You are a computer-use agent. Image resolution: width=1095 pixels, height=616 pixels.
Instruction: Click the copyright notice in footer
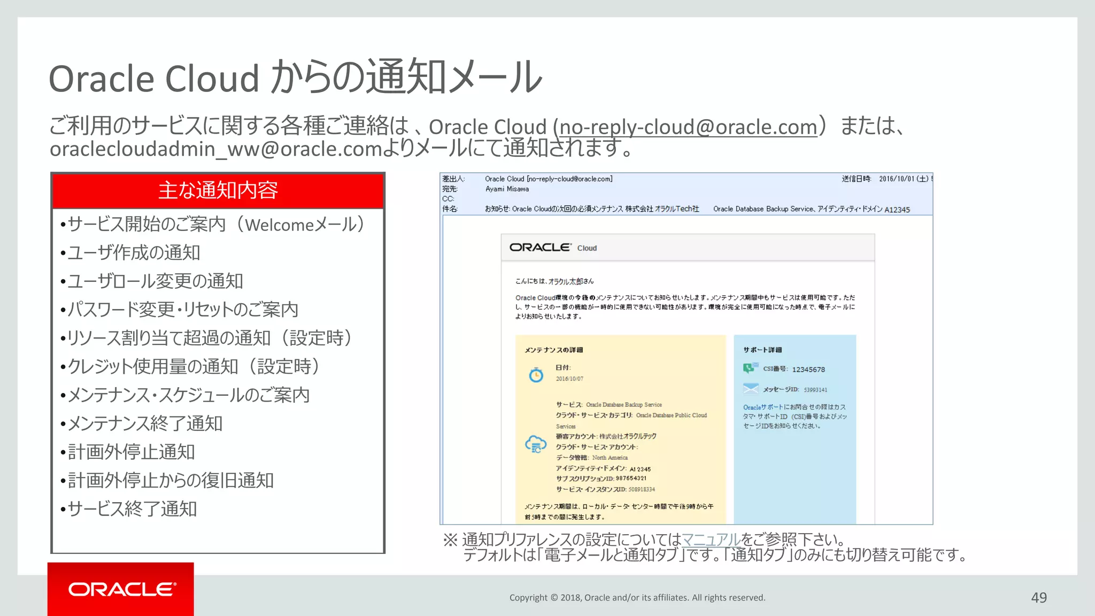point(637,597)
